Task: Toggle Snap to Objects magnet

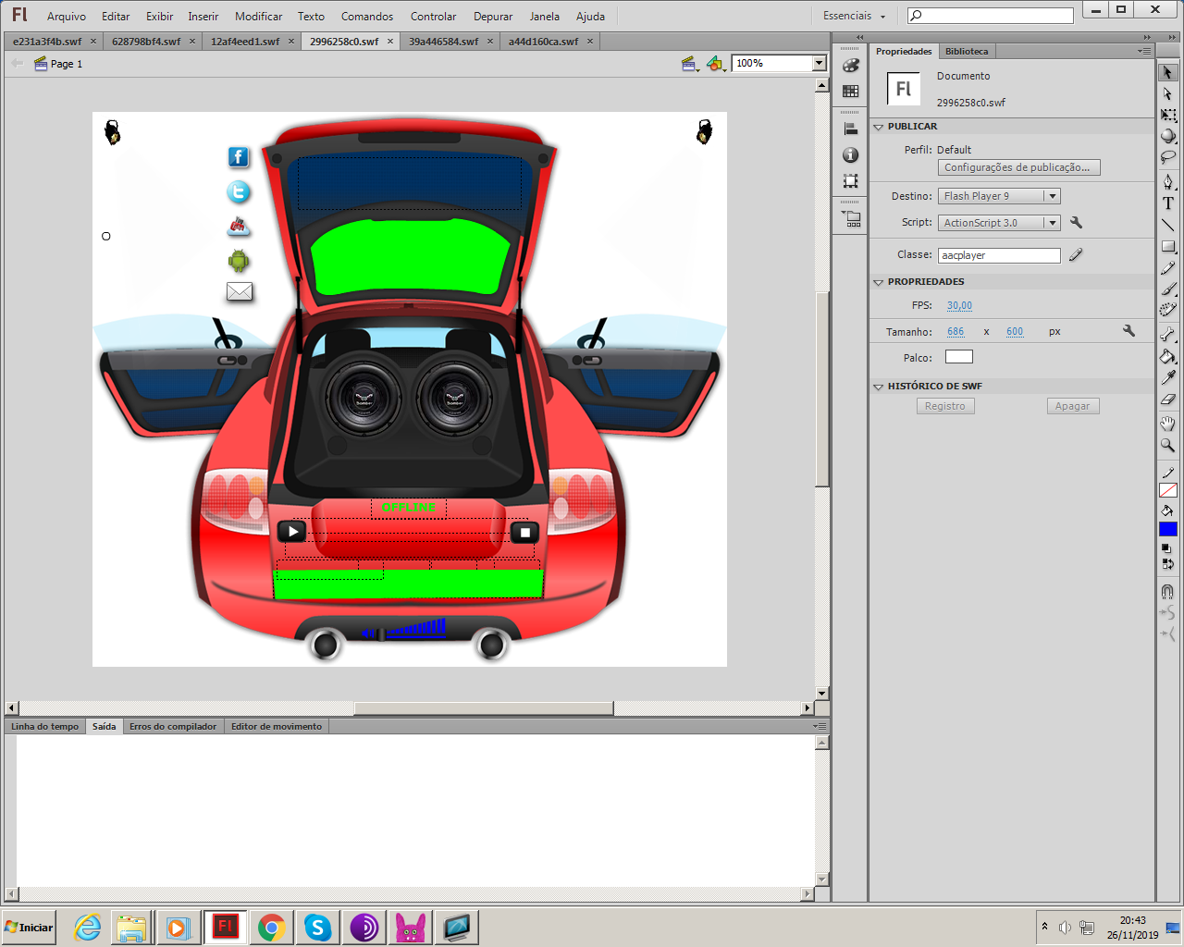Action: 1168,591
